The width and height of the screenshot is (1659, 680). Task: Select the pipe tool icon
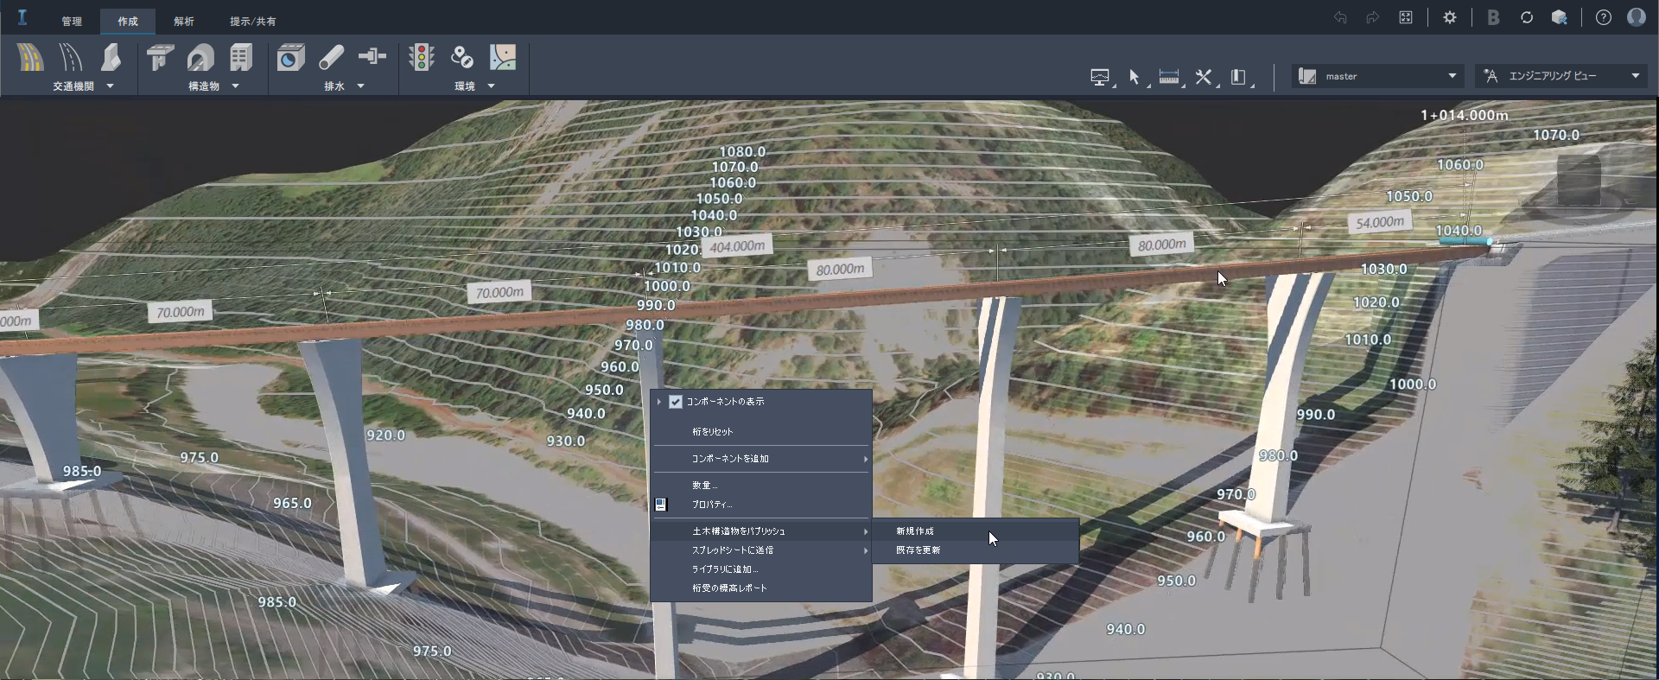(332, 57)
